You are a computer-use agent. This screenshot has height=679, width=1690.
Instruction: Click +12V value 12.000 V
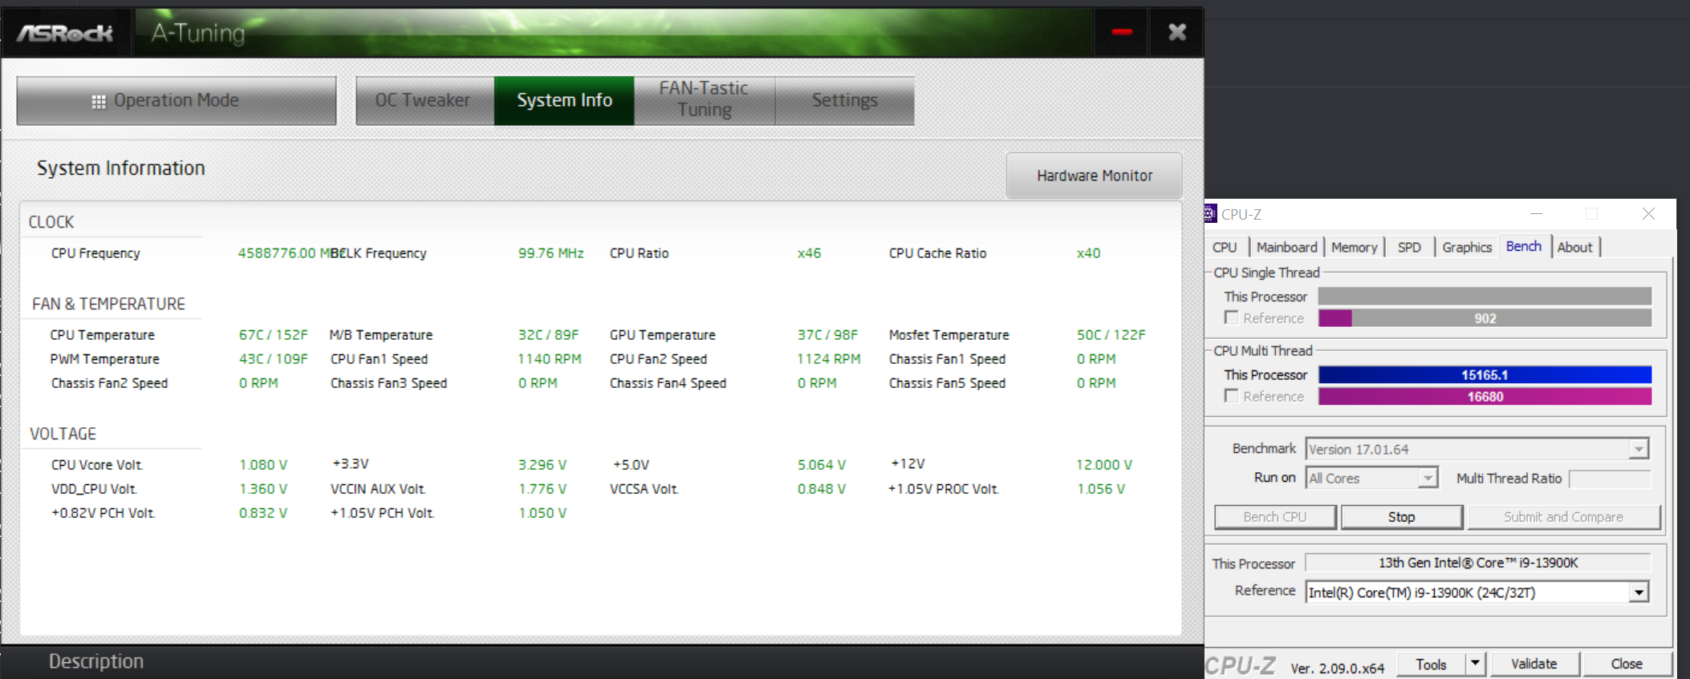tap(1104, 465)
